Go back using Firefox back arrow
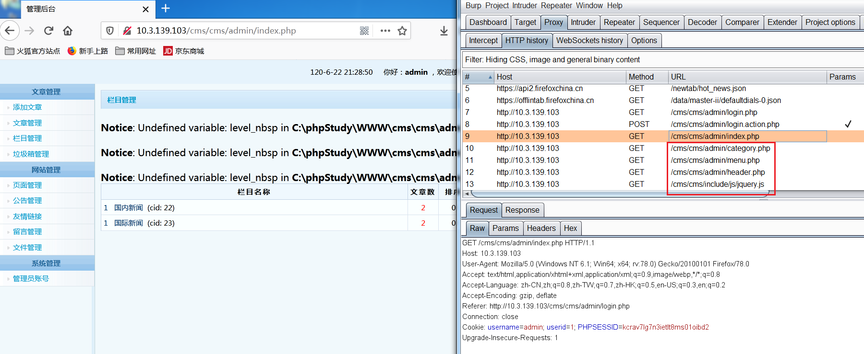The width and height of the screenshot is (864, 354). (10, 31)
